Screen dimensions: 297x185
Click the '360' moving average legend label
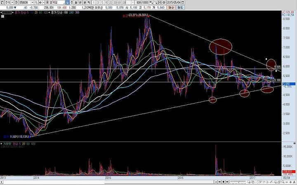77,12
